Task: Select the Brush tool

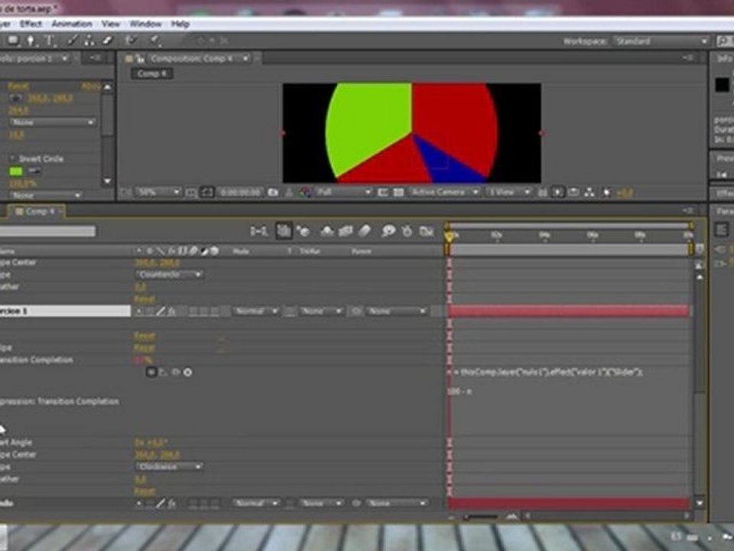Action: pyautogui.click(x=72, y=41)
